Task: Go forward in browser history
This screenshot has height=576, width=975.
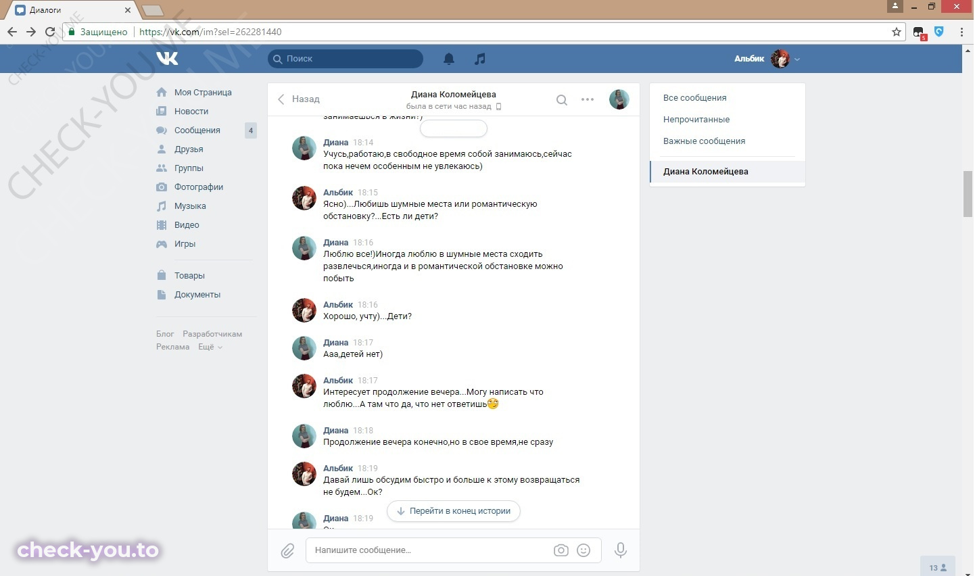Action: 31,32
